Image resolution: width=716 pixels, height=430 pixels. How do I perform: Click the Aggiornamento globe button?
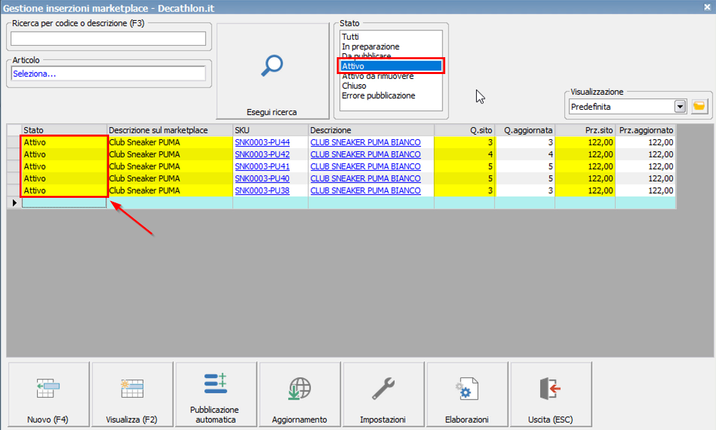(299, 394)
